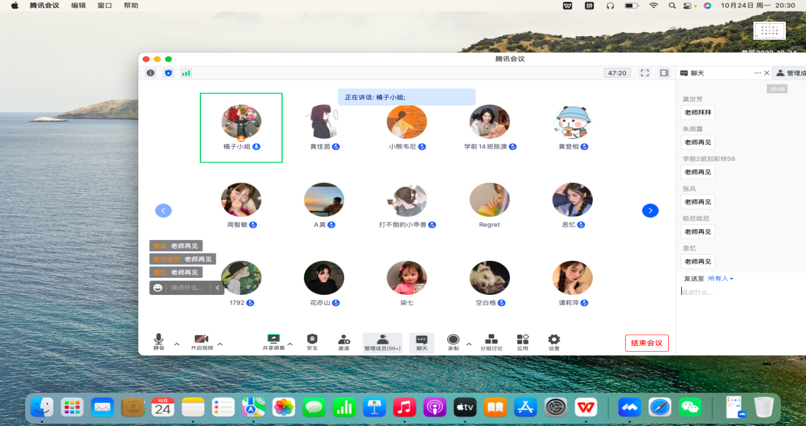
Task: Click the Security (安全) shield icon
Action: pos(312,340)
